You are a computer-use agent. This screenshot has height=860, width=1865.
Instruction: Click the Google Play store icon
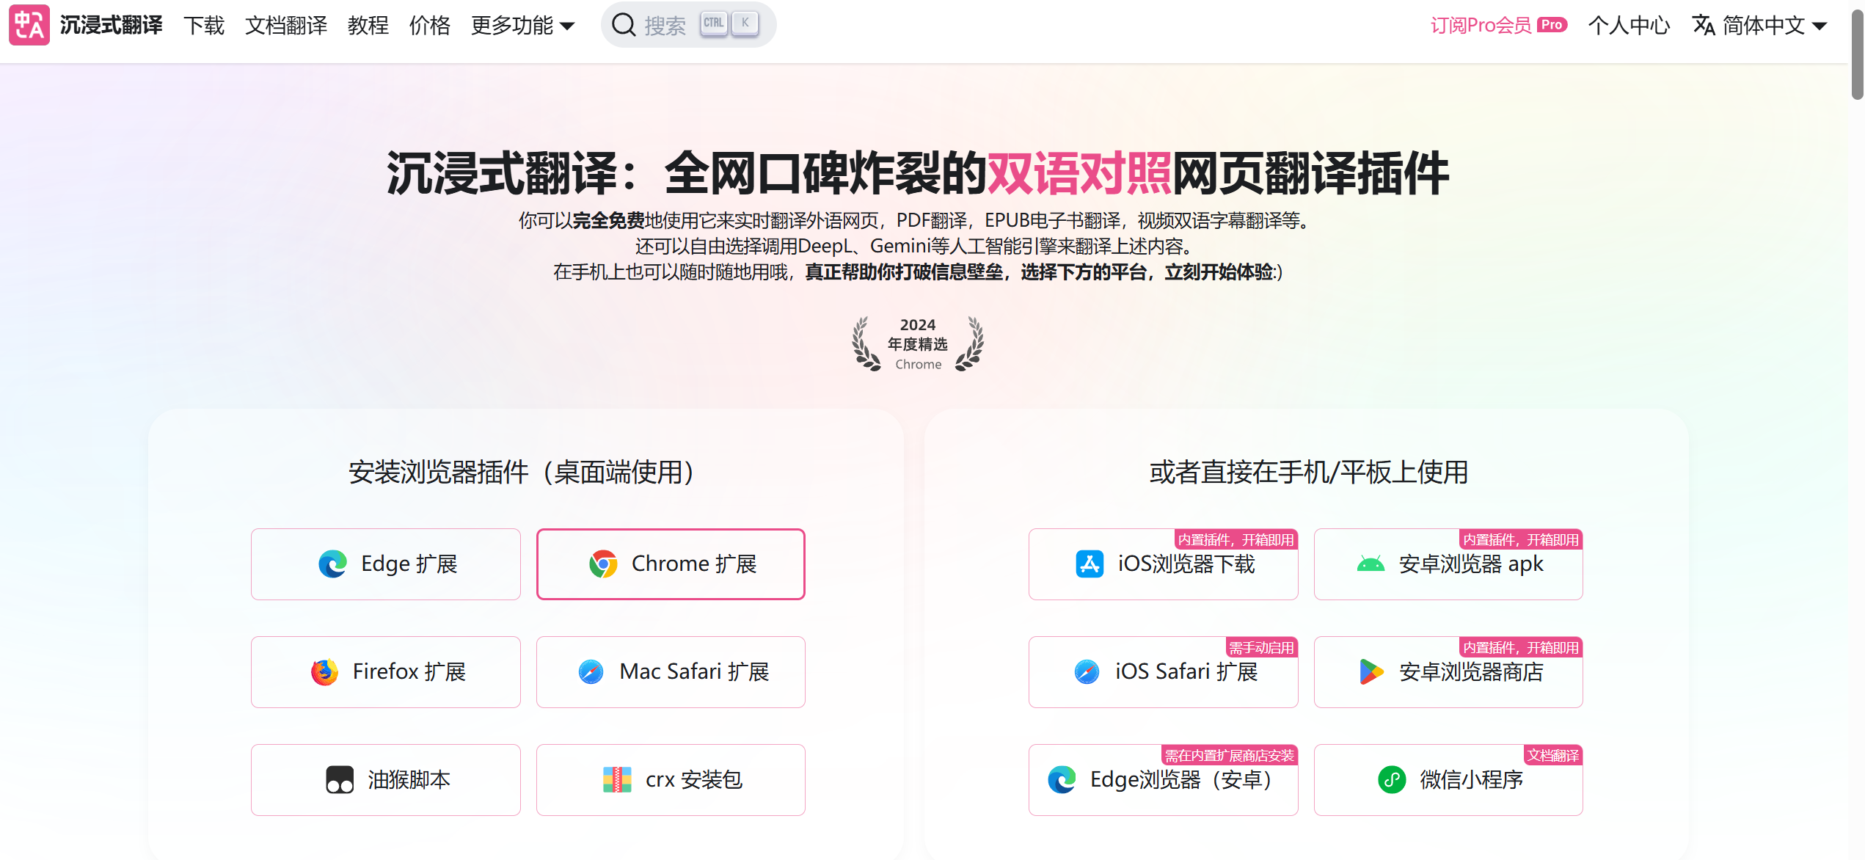pos(1371,672)
